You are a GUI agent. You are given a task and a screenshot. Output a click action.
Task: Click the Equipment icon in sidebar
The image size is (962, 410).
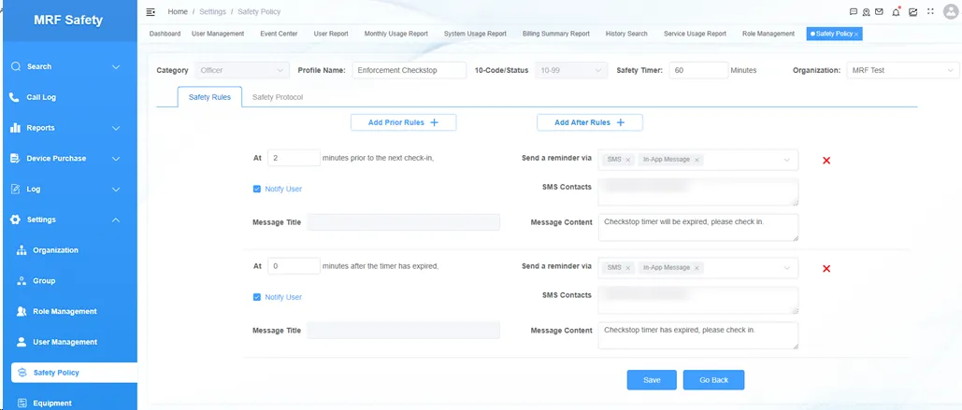pyautogui.click(x=22, y=403)
